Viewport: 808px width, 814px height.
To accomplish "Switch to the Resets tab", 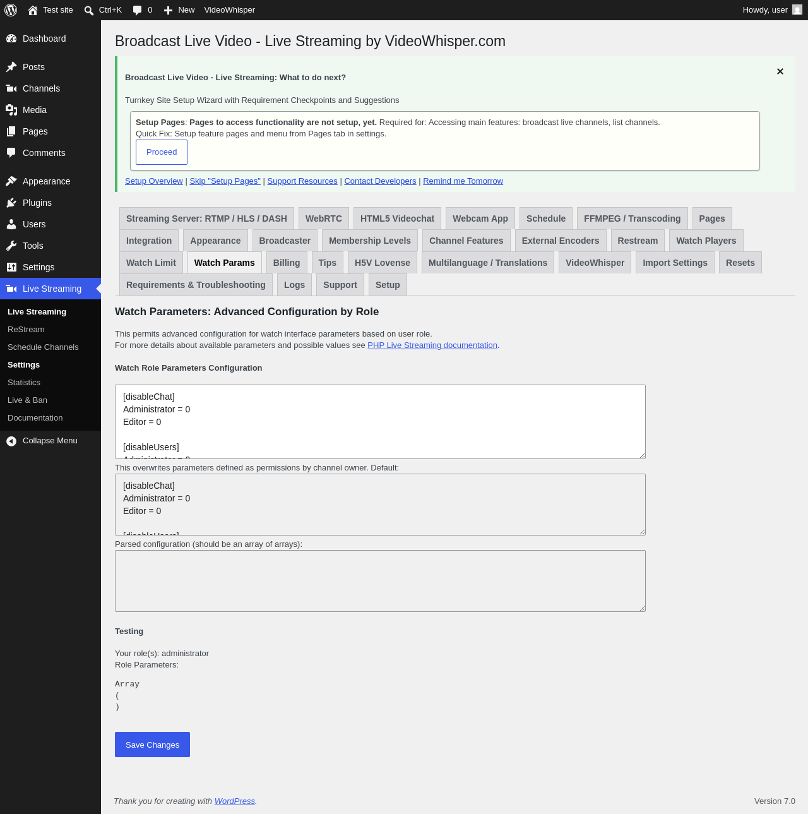I will click(x=740, y=263).
